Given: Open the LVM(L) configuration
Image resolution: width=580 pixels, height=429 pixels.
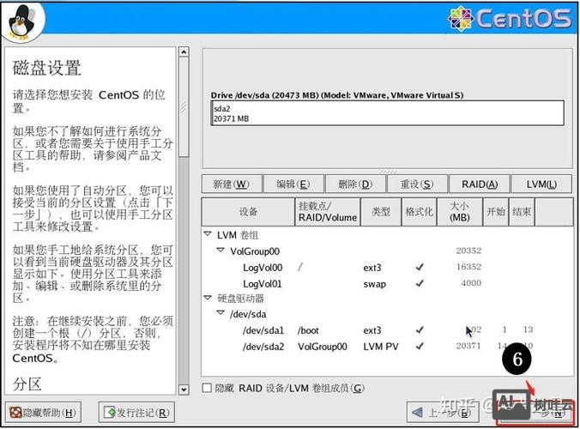Looking at the screenshot, I should click(541, 184).
